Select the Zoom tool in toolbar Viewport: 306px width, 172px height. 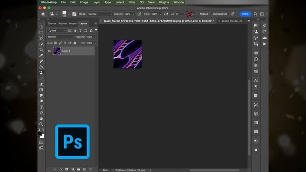coord(41,124)
